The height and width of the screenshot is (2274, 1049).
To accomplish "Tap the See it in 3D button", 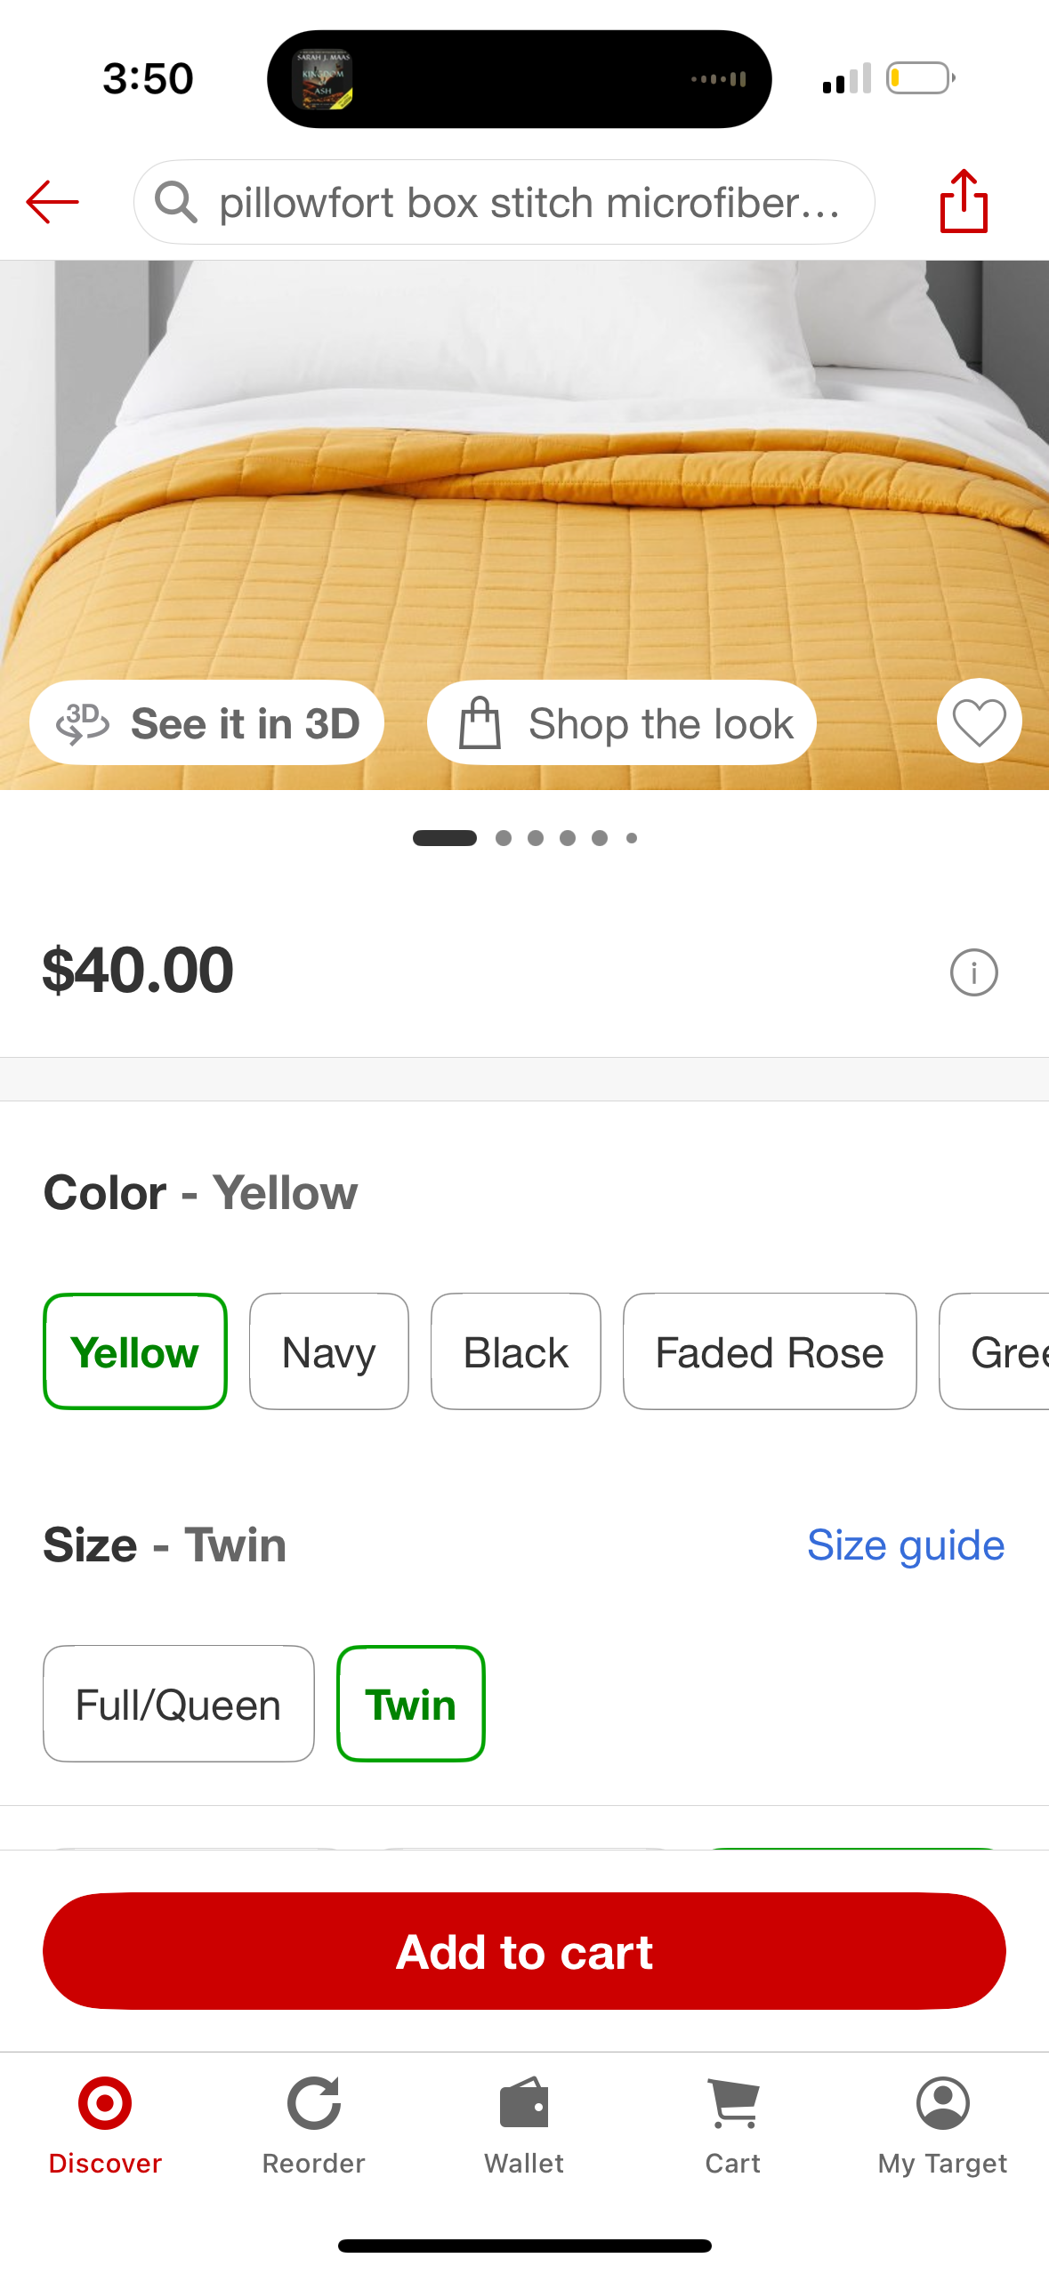I will pyautogui.click(x=206, y=723).
